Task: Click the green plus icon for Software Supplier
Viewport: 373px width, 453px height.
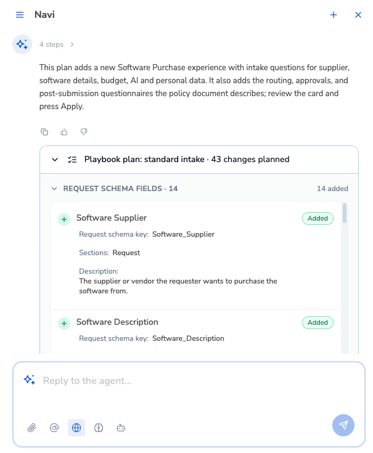Action: pyautogui.click(x=64, y=219)
